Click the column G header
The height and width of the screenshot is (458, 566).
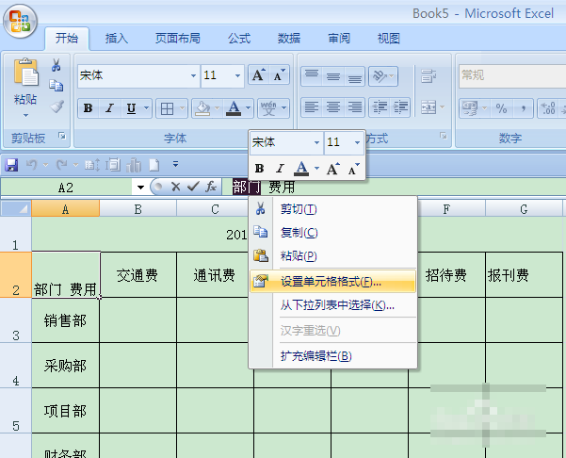pyautogui.click(x=524, y=209)
